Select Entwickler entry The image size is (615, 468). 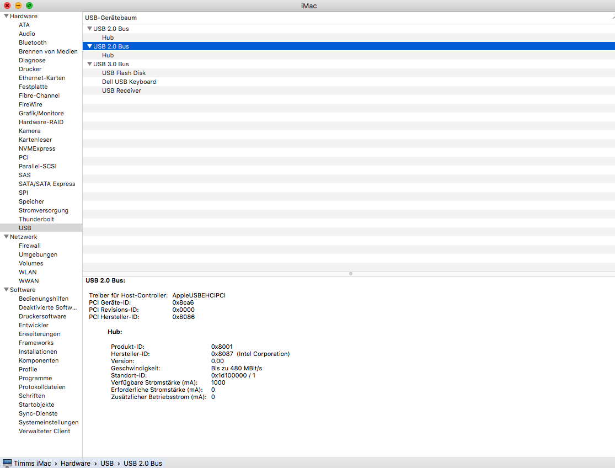point(34,325)
